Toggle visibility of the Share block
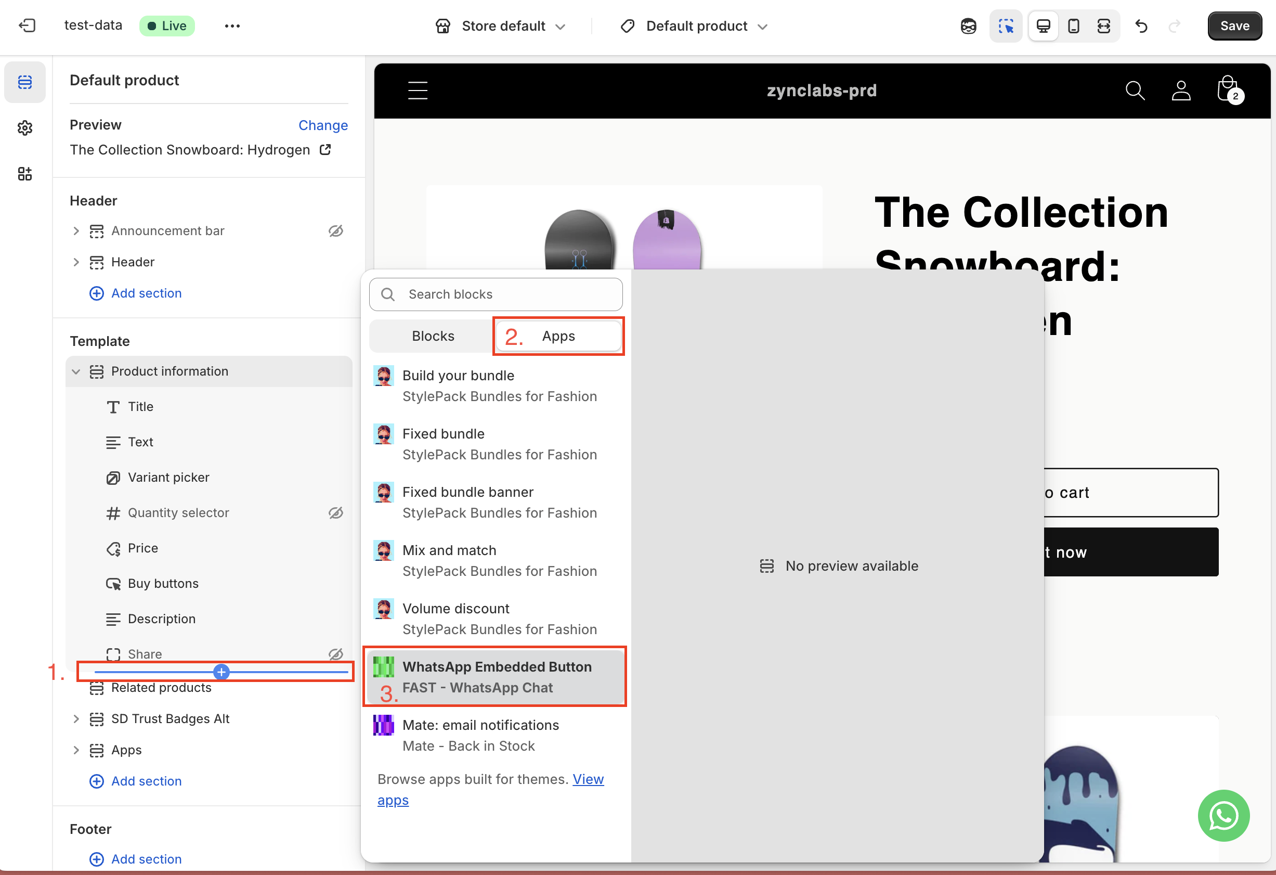 pyautogui.click(x=335, y=653)
